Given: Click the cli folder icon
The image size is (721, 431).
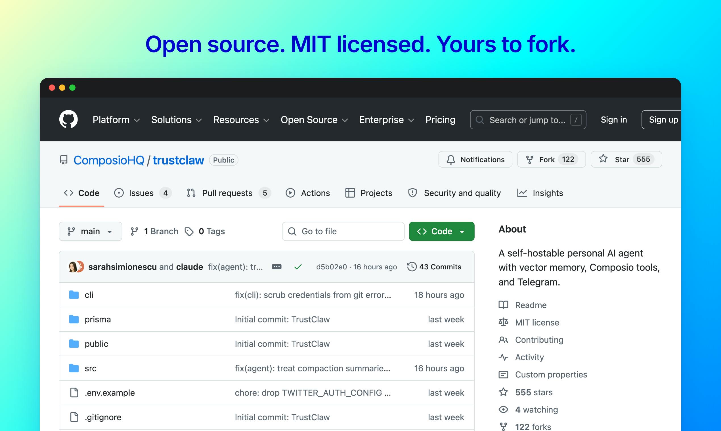Looking at the screenshot, I should pos(74,295).
